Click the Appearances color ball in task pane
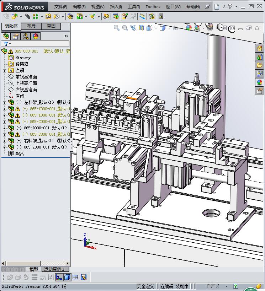Screen dimensions: 265x291 pos(260,82)
